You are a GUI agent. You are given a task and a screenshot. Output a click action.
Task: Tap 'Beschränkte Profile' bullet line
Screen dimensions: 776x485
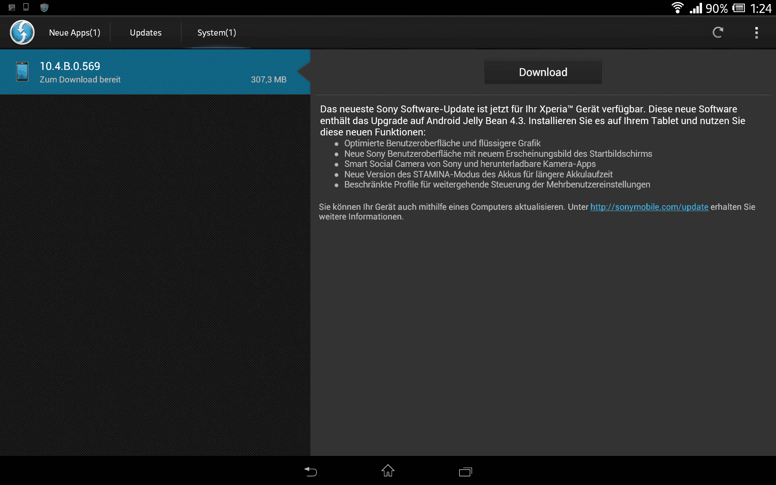(x=497, y=184)
